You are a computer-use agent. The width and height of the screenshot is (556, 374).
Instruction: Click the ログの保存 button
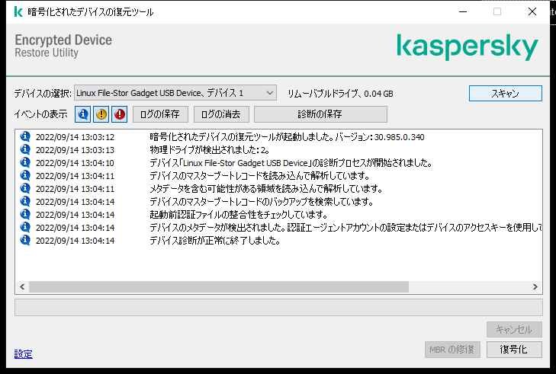pyautogui.click(x=160, y=114)
